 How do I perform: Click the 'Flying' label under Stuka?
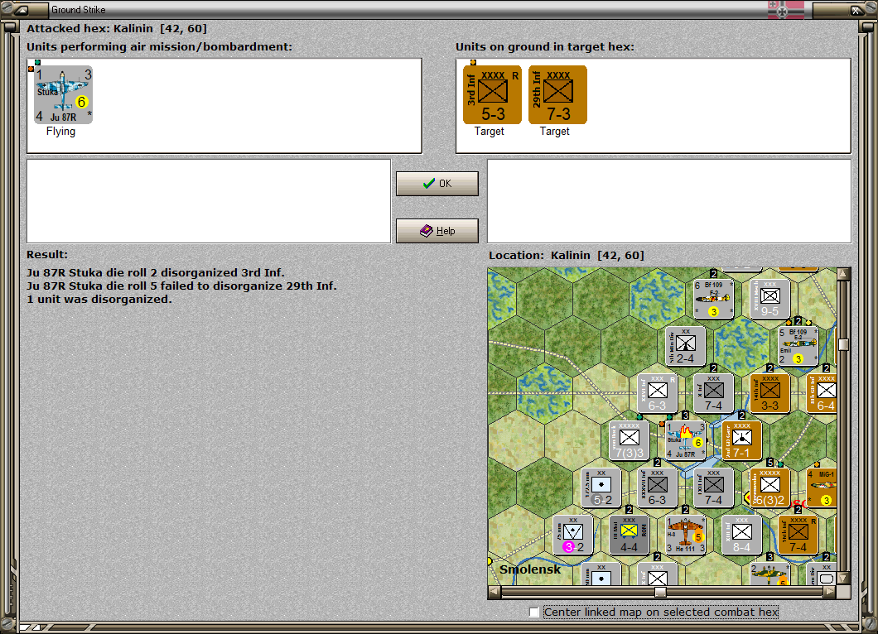[x=60, y=132]
